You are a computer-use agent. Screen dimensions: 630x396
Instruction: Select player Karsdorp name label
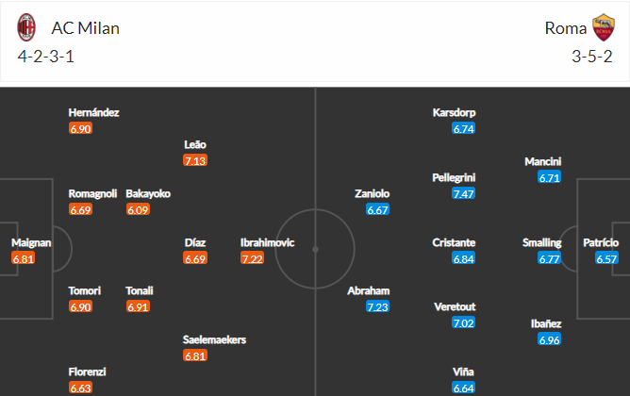pos(454,112)
